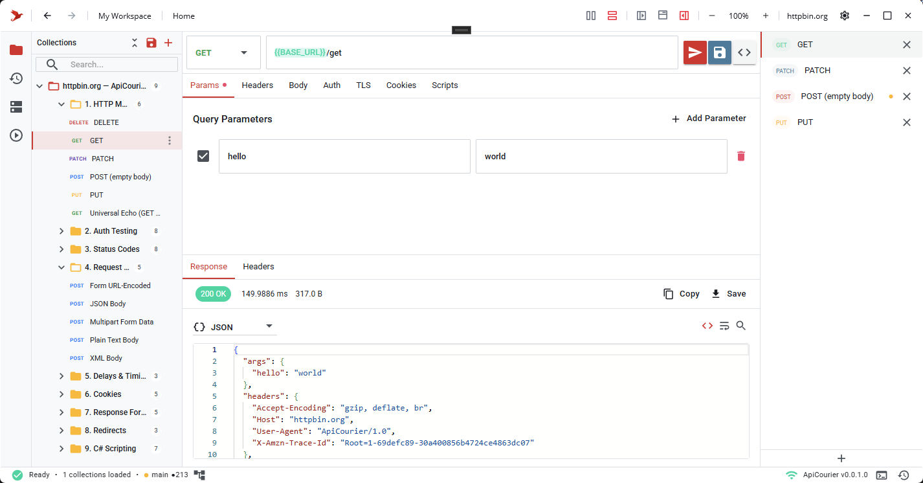Viewport: 923px width, 483px height.
Task: Add a new tab with bottom plus
Action: [841, 458]
